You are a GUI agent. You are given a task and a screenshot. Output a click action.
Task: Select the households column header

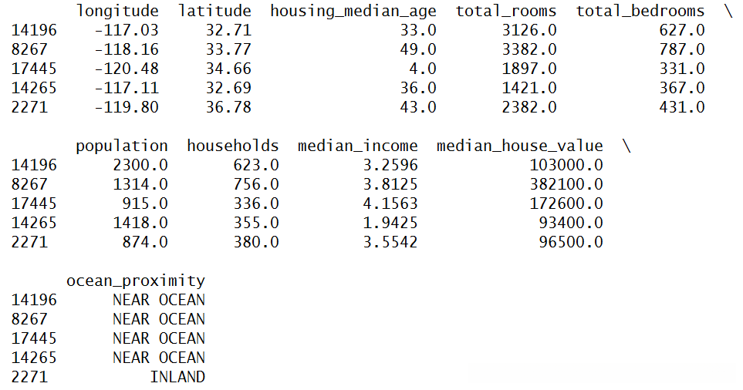(x=233, y=146)
